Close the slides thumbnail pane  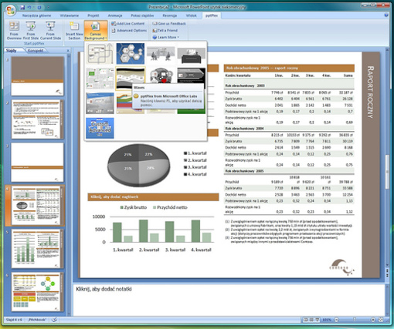[x=68, y=51]
